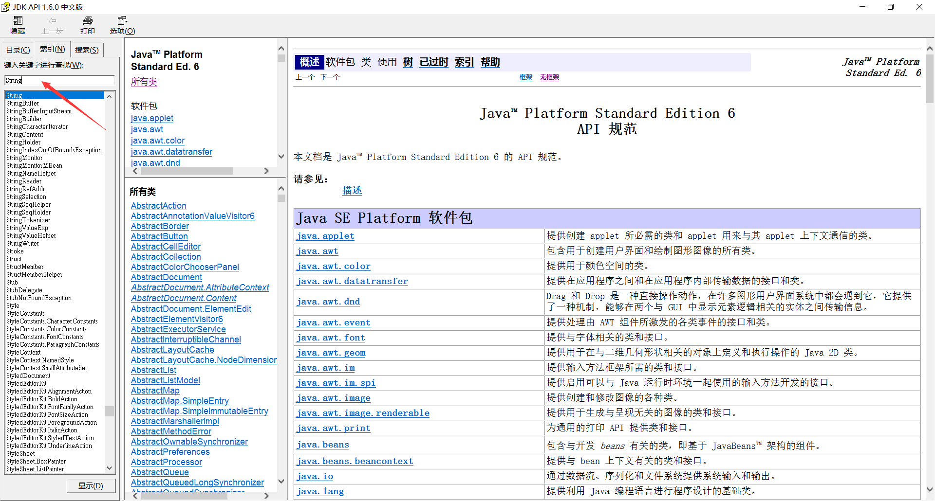Click main content scroll-down arrow
This screenshot has width=935, height=501.
click(930, 490)
